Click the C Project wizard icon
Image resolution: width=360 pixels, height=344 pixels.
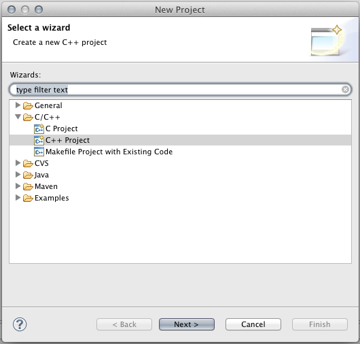point(39,128)
